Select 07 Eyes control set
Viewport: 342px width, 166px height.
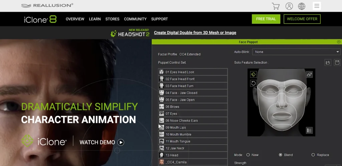tap(193, 113)
